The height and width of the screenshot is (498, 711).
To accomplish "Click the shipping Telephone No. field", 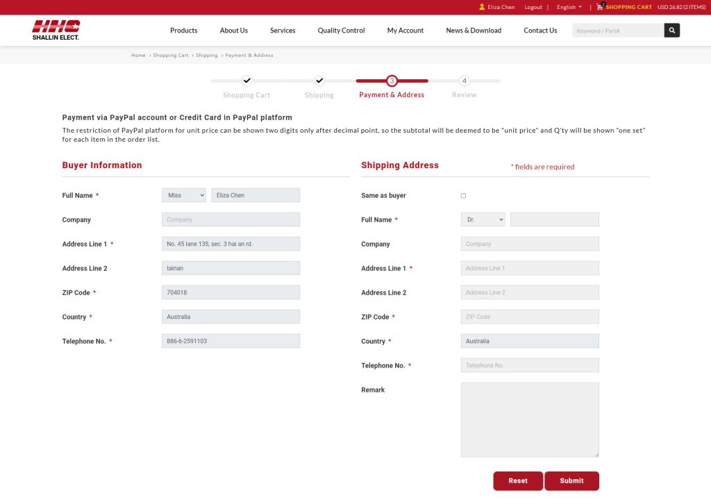I will pyautogui.click(x=530, y=365).
